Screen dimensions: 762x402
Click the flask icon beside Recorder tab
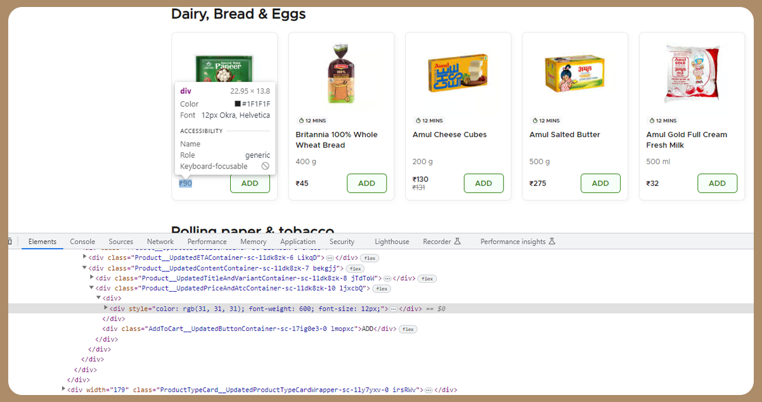[x=457, y=241]
